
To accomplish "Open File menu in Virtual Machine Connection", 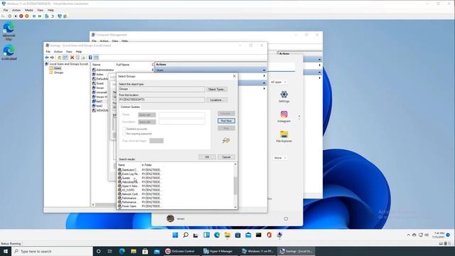I will click(6, 10).
